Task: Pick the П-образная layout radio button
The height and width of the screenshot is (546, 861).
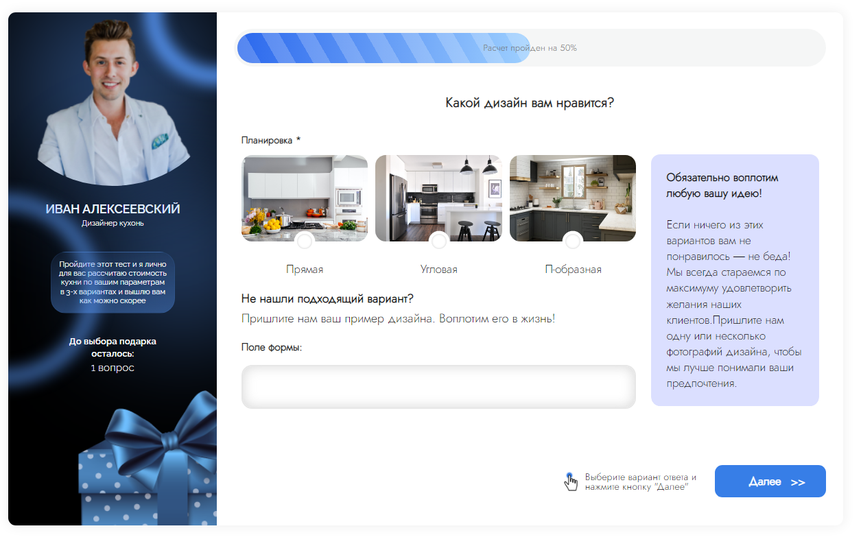Action: point(573,241)
